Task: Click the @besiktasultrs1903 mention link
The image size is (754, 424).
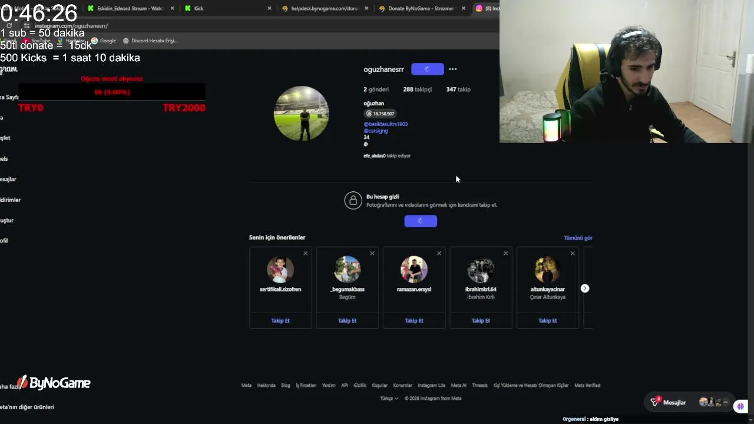Action: click(385, 124)
